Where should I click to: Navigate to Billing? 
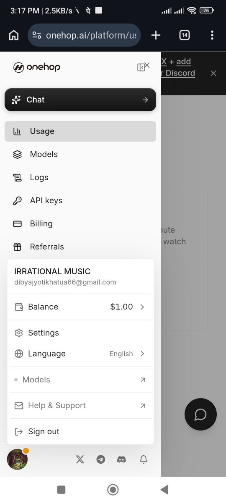(80, 223)
